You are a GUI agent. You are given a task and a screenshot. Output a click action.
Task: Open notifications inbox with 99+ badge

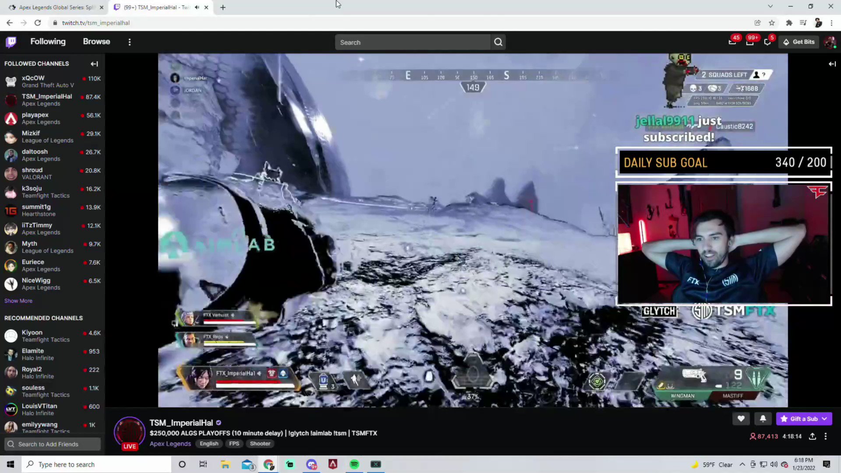pos(750,42)
